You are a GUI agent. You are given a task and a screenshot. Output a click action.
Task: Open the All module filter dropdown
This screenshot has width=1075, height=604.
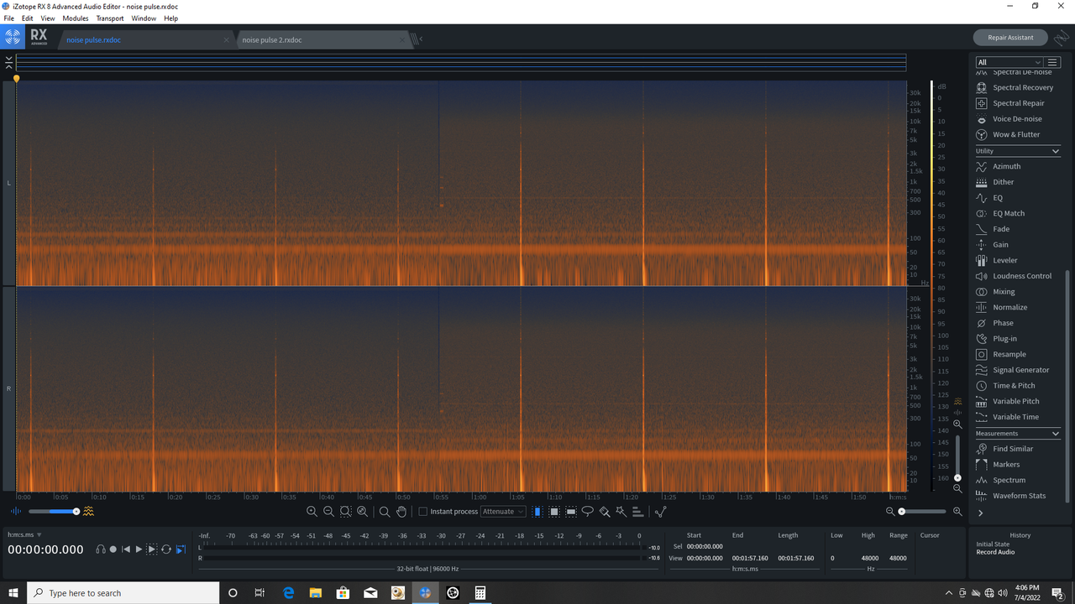point(1008,61)
